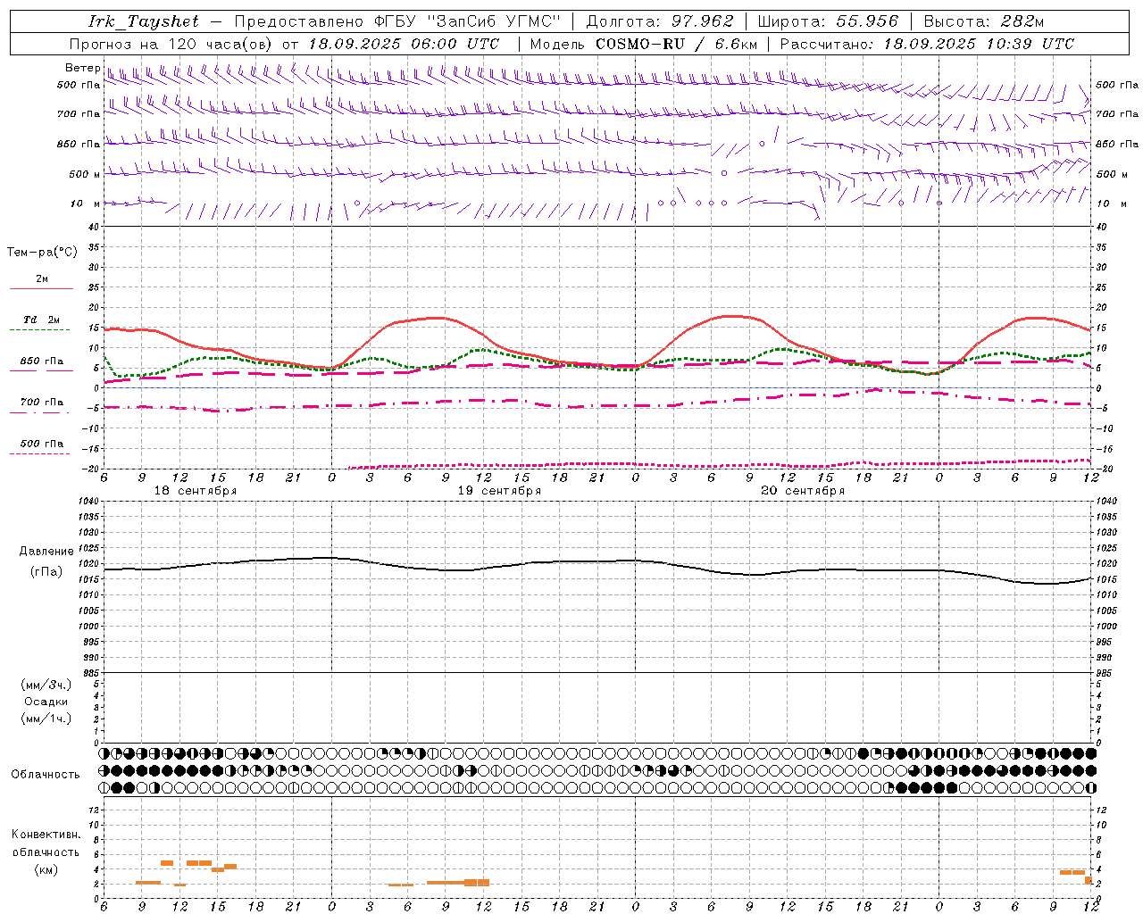Click '700 гПа' entry in the temperature legend

coord(42,403)
